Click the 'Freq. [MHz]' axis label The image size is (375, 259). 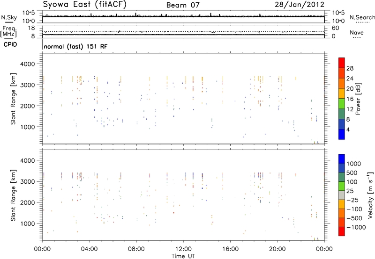coord(8,32)
